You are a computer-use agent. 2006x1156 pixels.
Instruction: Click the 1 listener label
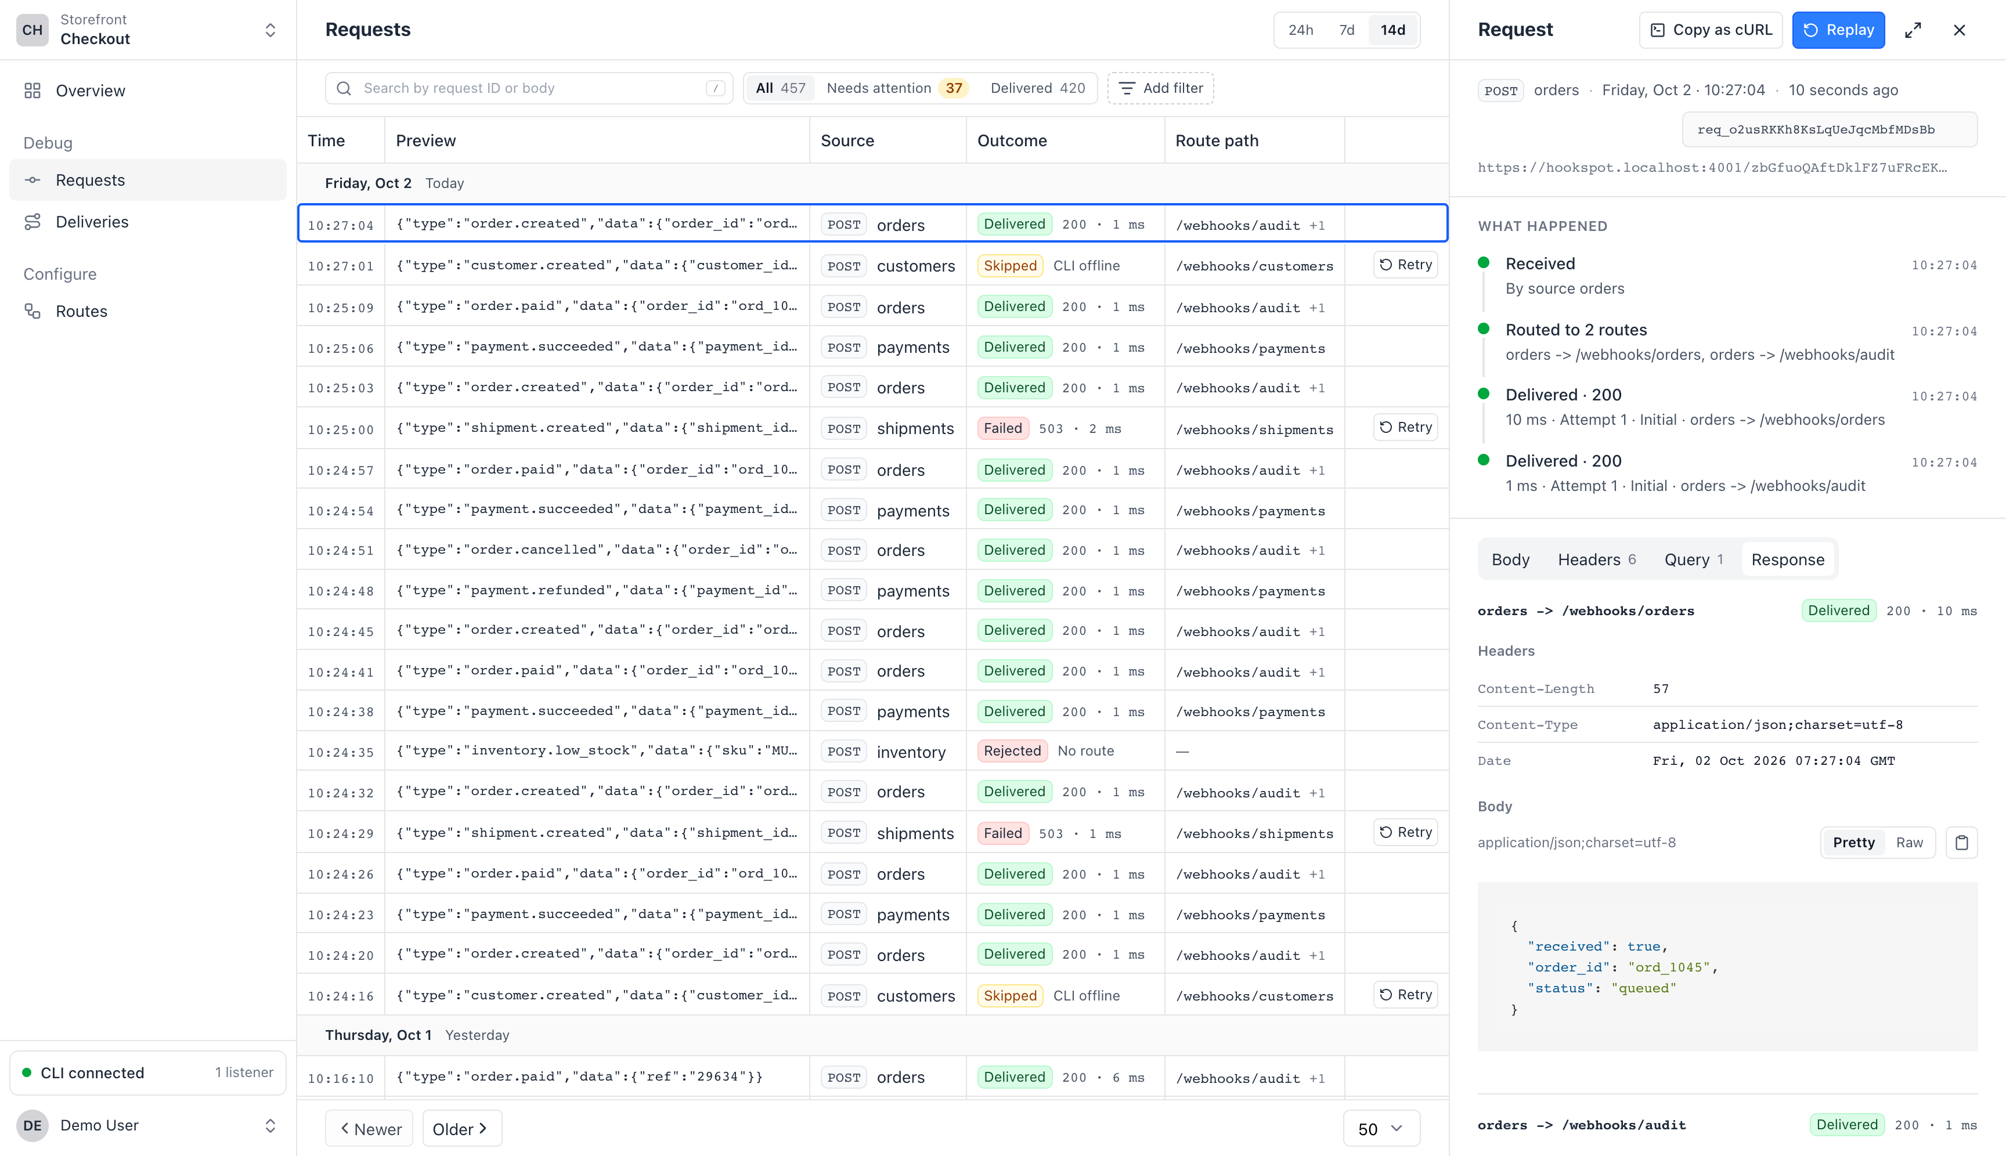point(244,1072)
